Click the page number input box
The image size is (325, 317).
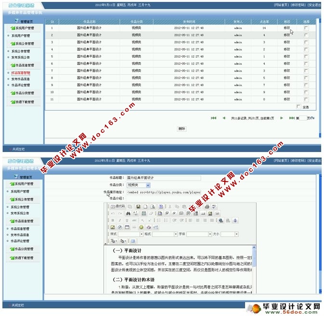click(x=303, y=118)
